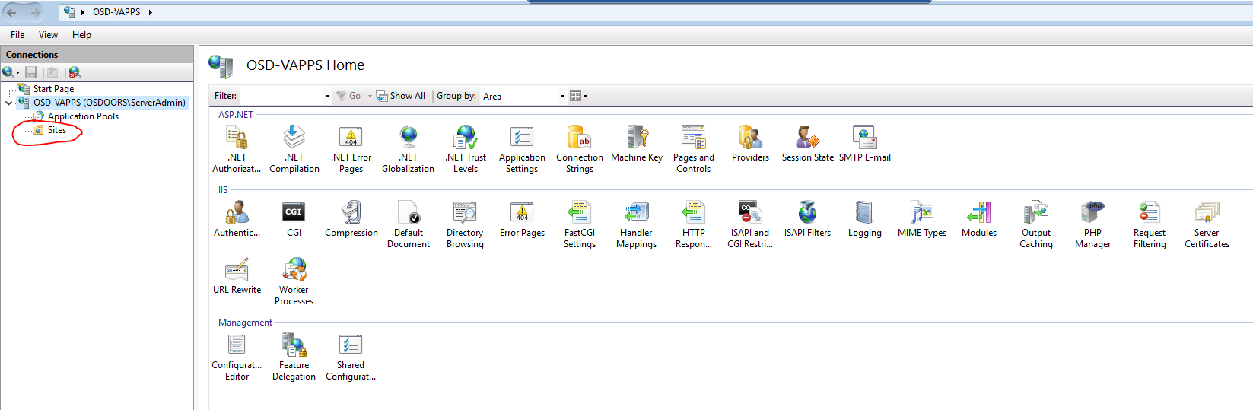Screen dimensions: 1253x410
Task: Click the Show All button
Action: (x=401, y=96)
